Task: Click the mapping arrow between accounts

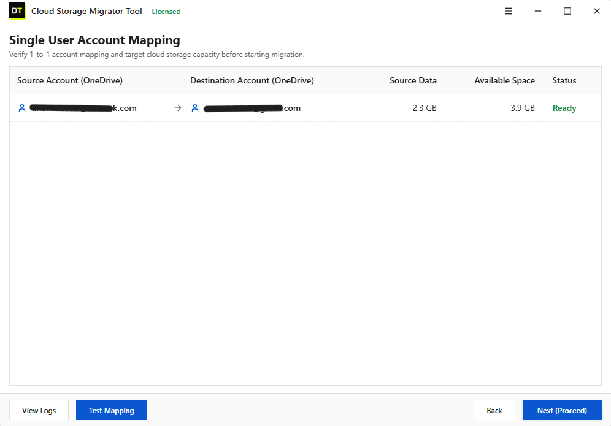Action: click(178, 108)
